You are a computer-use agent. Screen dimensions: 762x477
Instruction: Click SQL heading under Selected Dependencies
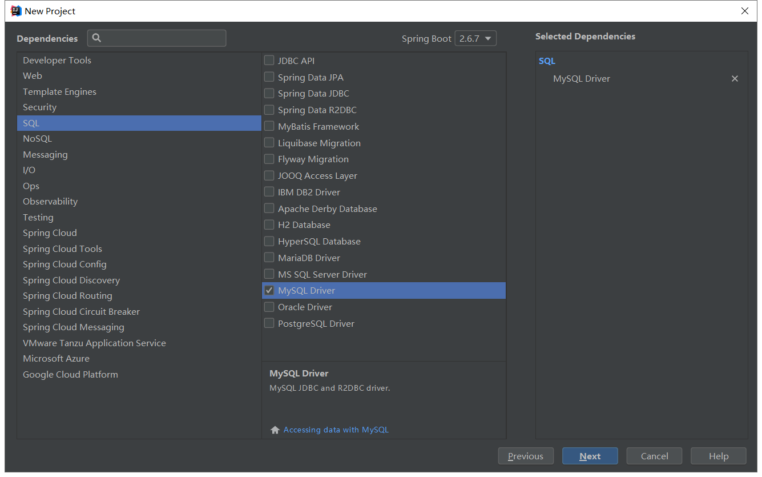(x=547, y=61)
